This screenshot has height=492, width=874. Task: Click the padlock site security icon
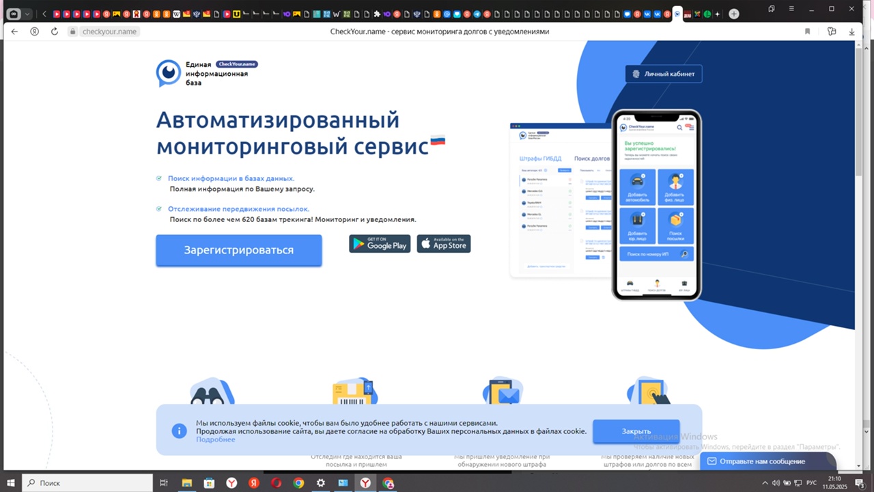point(72,31)
